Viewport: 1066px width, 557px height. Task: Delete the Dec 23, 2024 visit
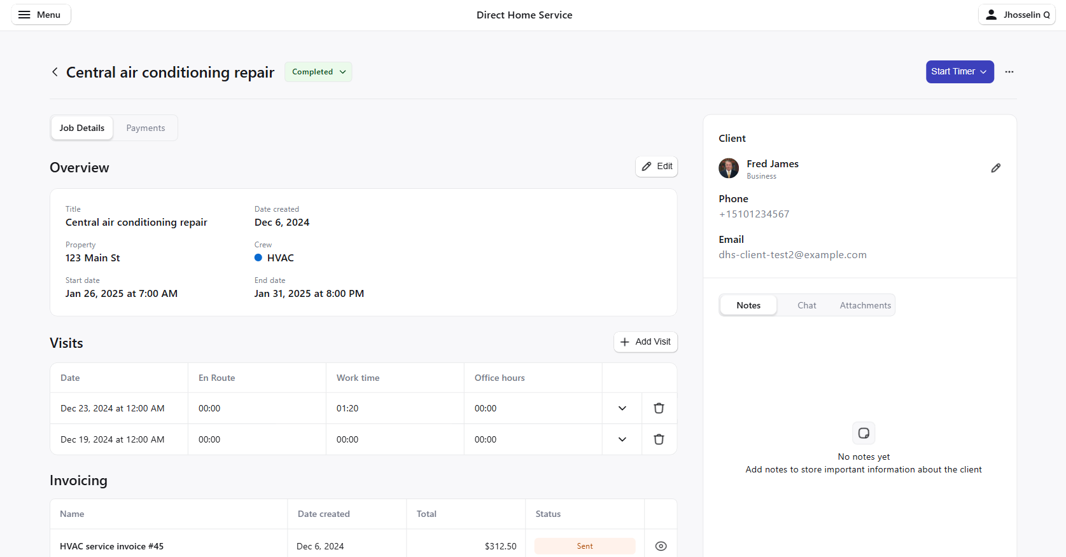(659, 408)
